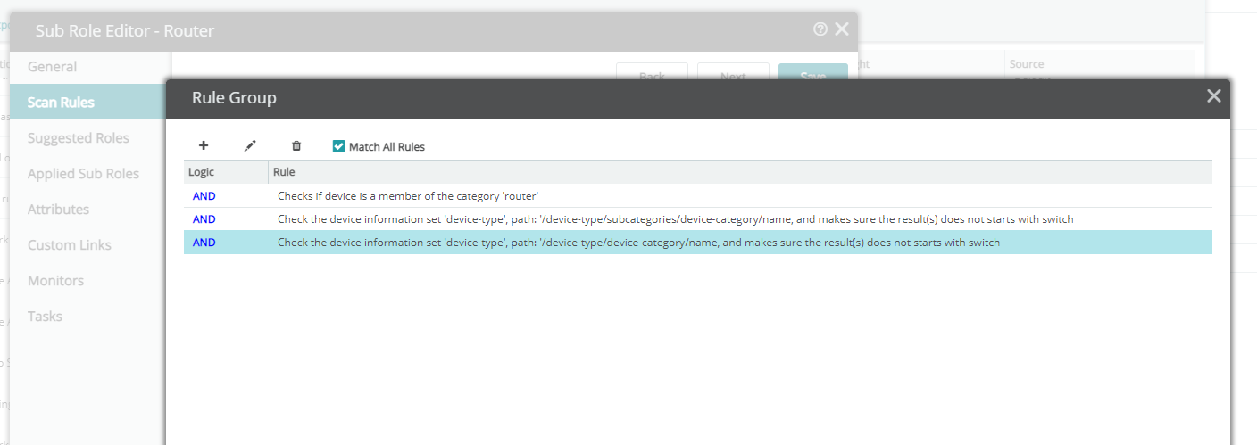
Task: Select the subcategories device-category rule row
Action: coord(698,219)
